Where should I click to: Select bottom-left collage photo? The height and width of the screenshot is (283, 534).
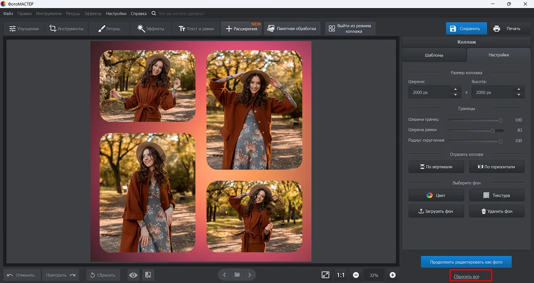coord(147,192)
